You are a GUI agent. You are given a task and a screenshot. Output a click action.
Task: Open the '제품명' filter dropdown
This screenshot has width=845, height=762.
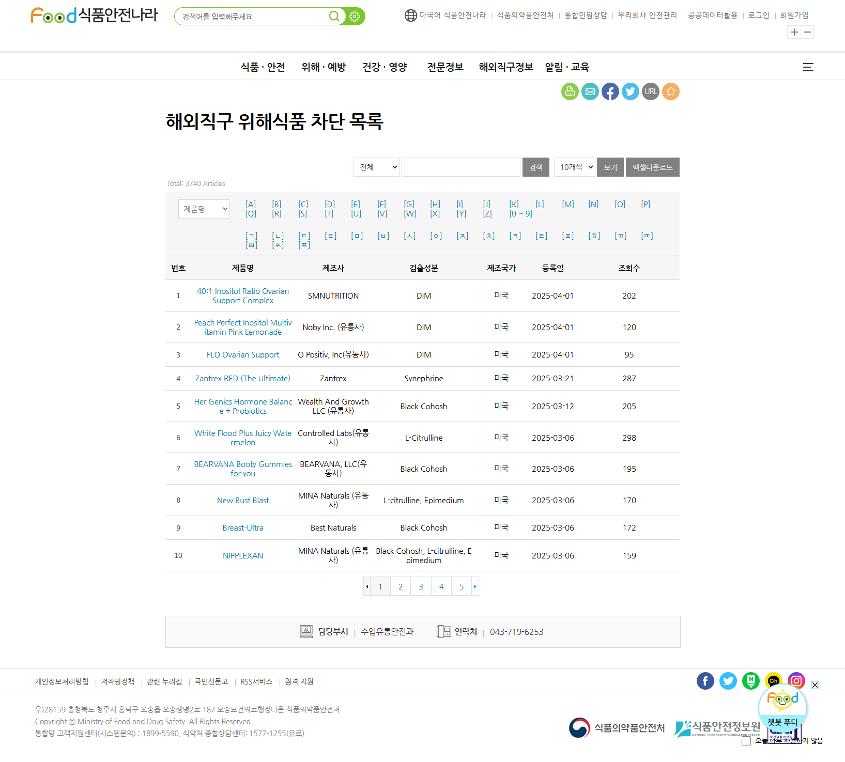point(204,209)
